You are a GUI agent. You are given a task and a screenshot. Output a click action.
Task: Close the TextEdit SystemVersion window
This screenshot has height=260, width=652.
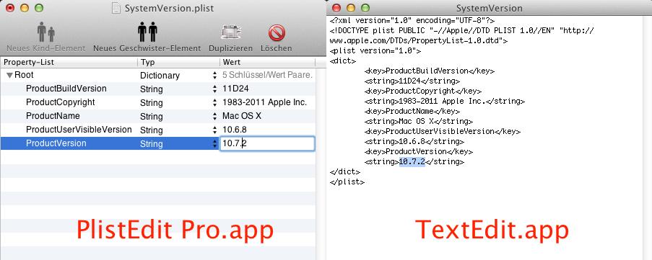click(x=336, y=8)
